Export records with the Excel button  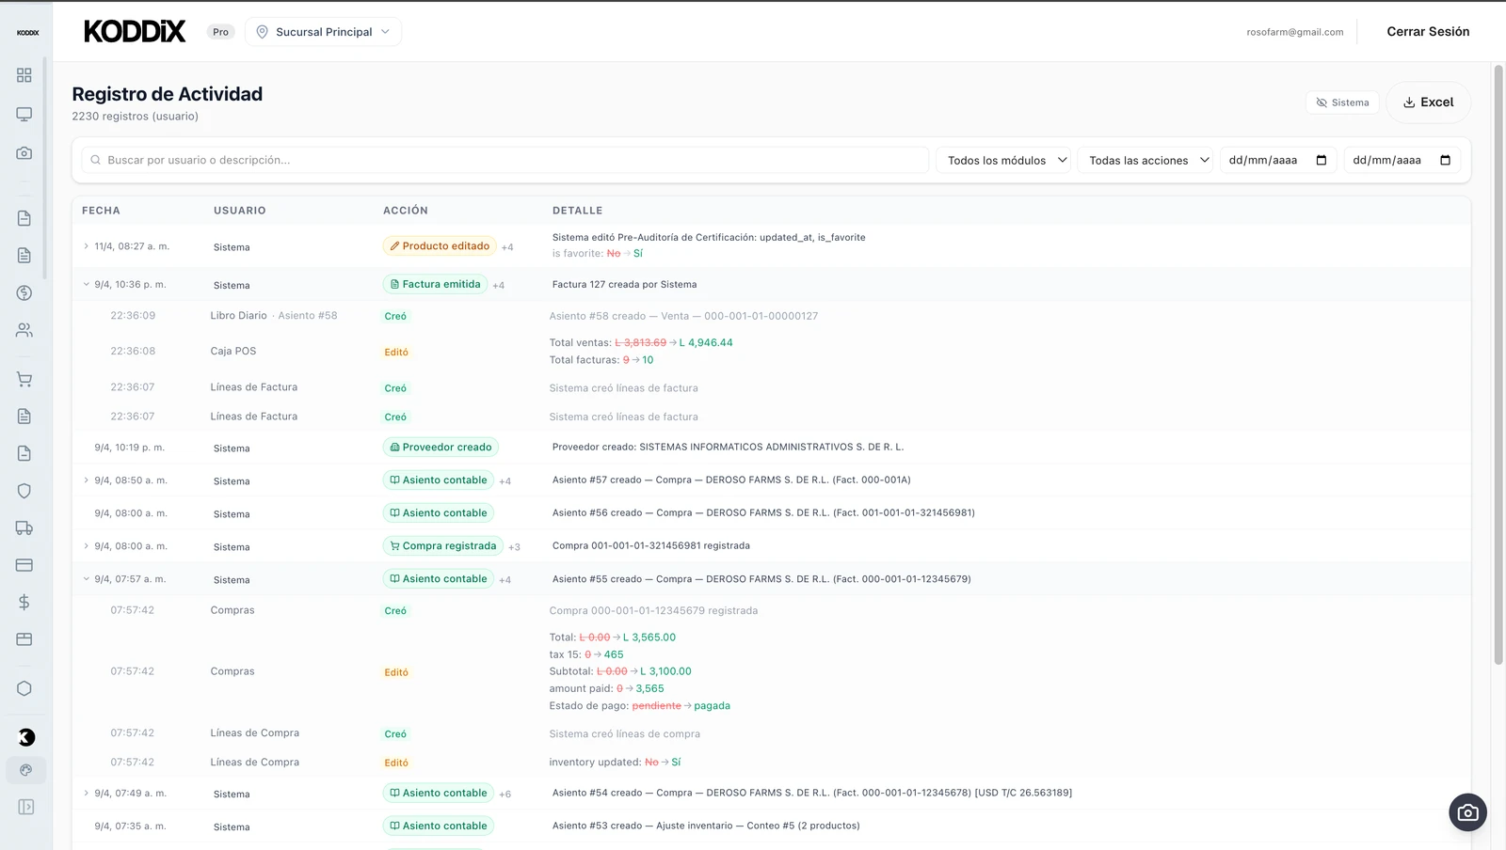coord(1428,102)
